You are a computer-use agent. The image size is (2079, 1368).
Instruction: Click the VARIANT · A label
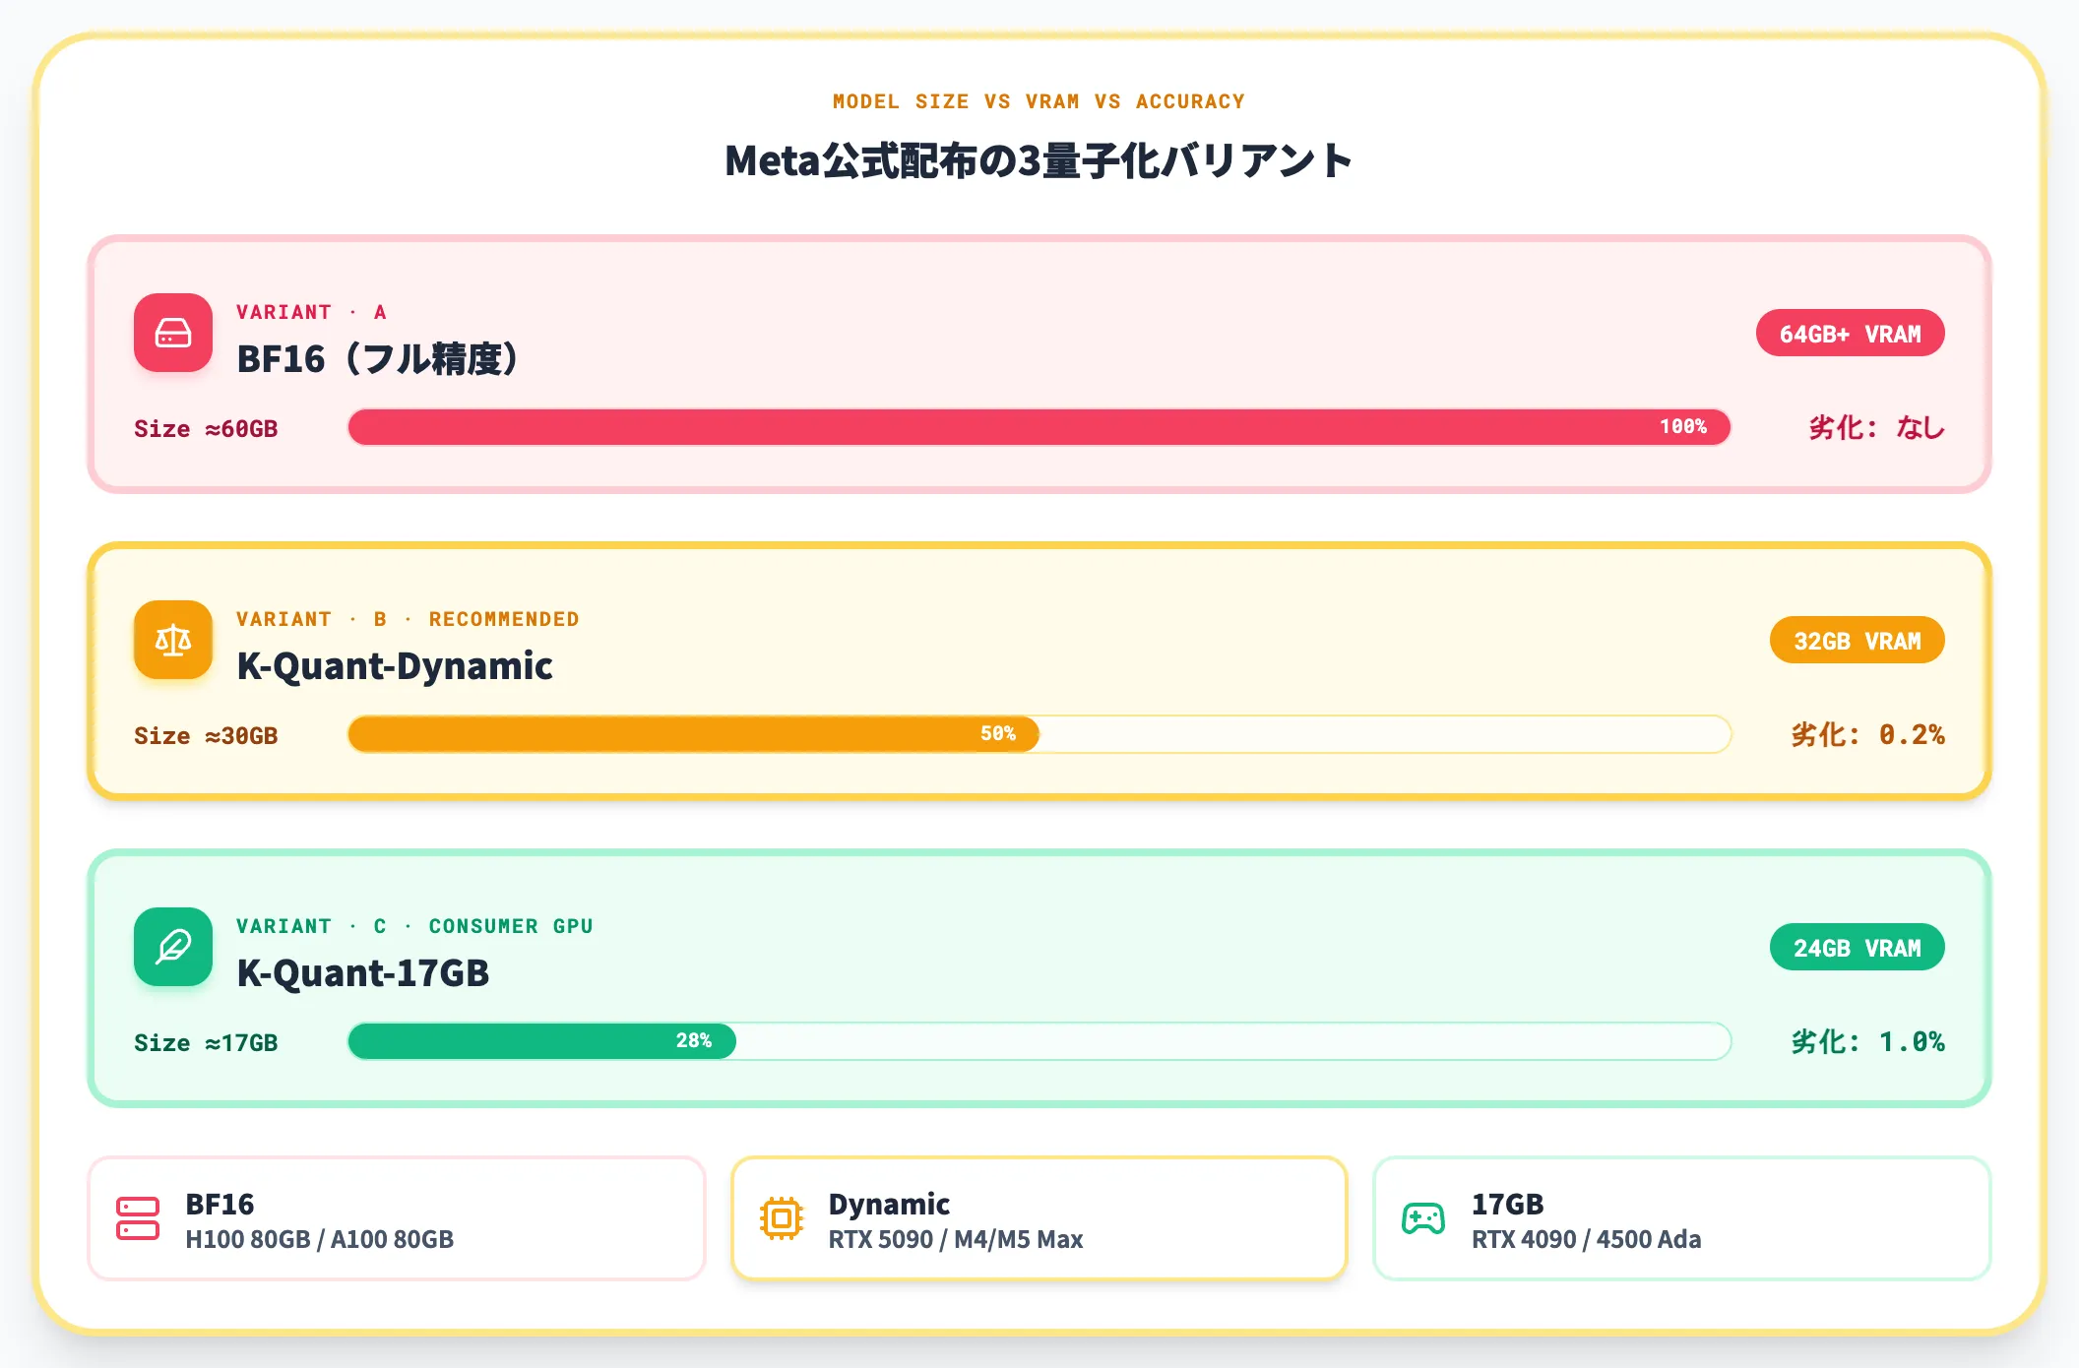pos(311,312)
